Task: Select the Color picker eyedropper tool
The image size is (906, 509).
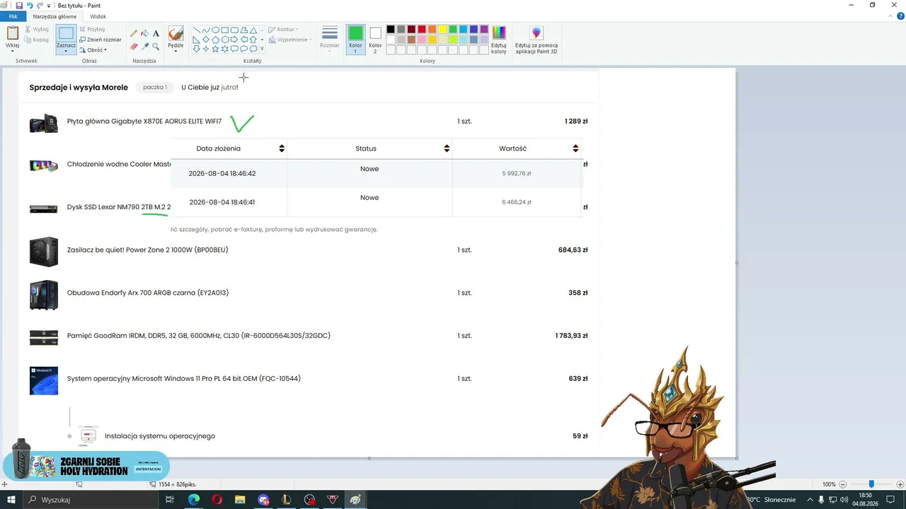Action: [x=144, y=47]
